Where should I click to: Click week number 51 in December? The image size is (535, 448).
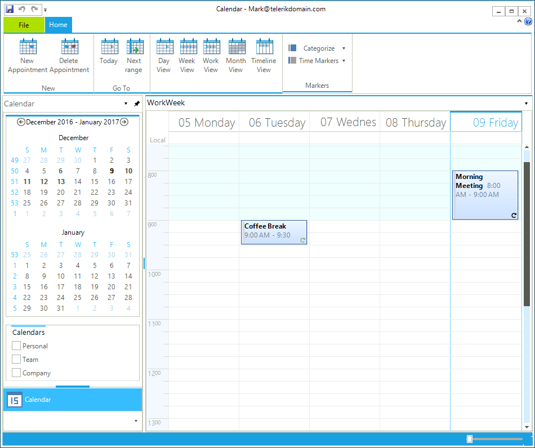15,182
